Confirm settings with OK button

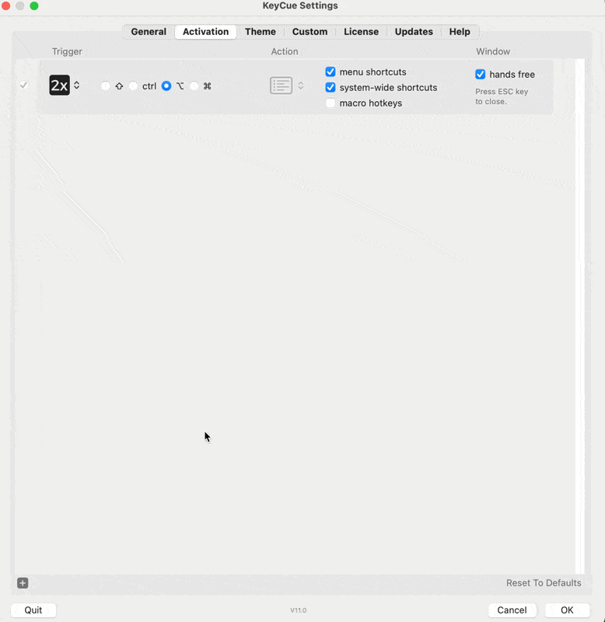click(567, 610)
